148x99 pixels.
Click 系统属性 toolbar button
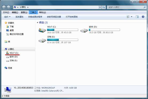point(19,17)
